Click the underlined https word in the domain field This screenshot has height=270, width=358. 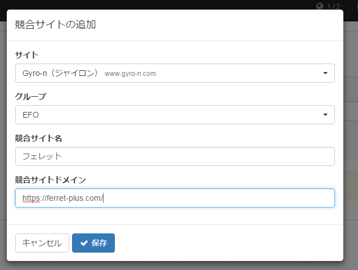tap(31, 198)
